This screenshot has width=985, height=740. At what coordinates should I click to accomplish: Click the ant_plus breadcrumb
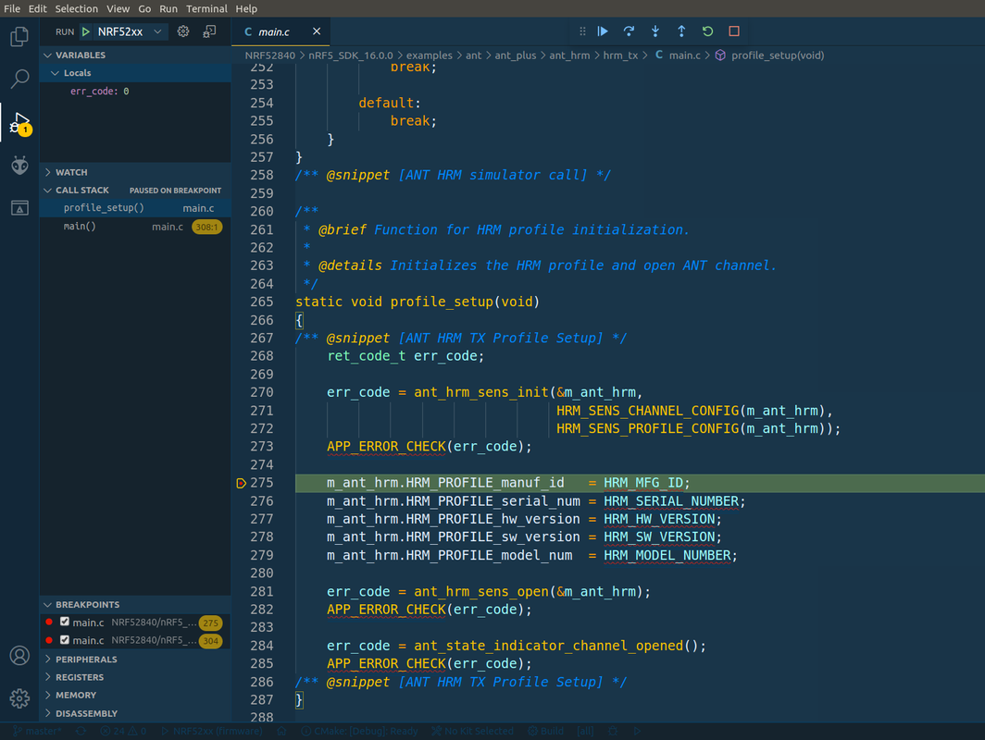click(515, 55)
